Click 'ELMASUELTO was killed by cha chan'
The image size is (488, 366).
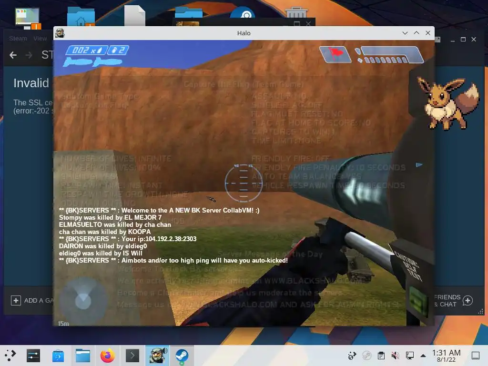pyautogui.click(x=115, y=224)
